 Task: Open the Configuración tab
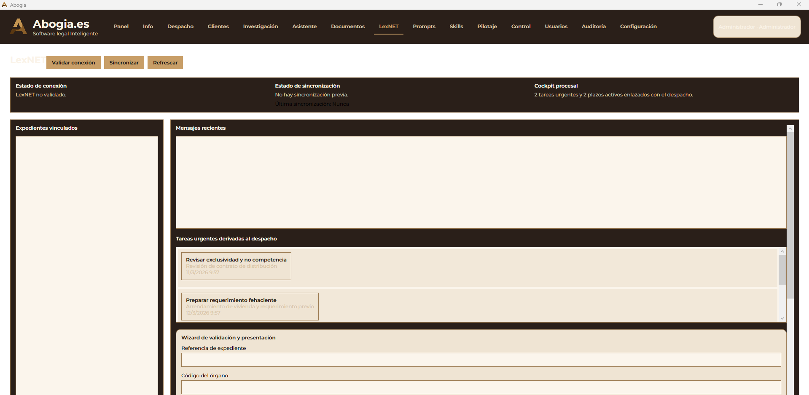tap(638, 27)
